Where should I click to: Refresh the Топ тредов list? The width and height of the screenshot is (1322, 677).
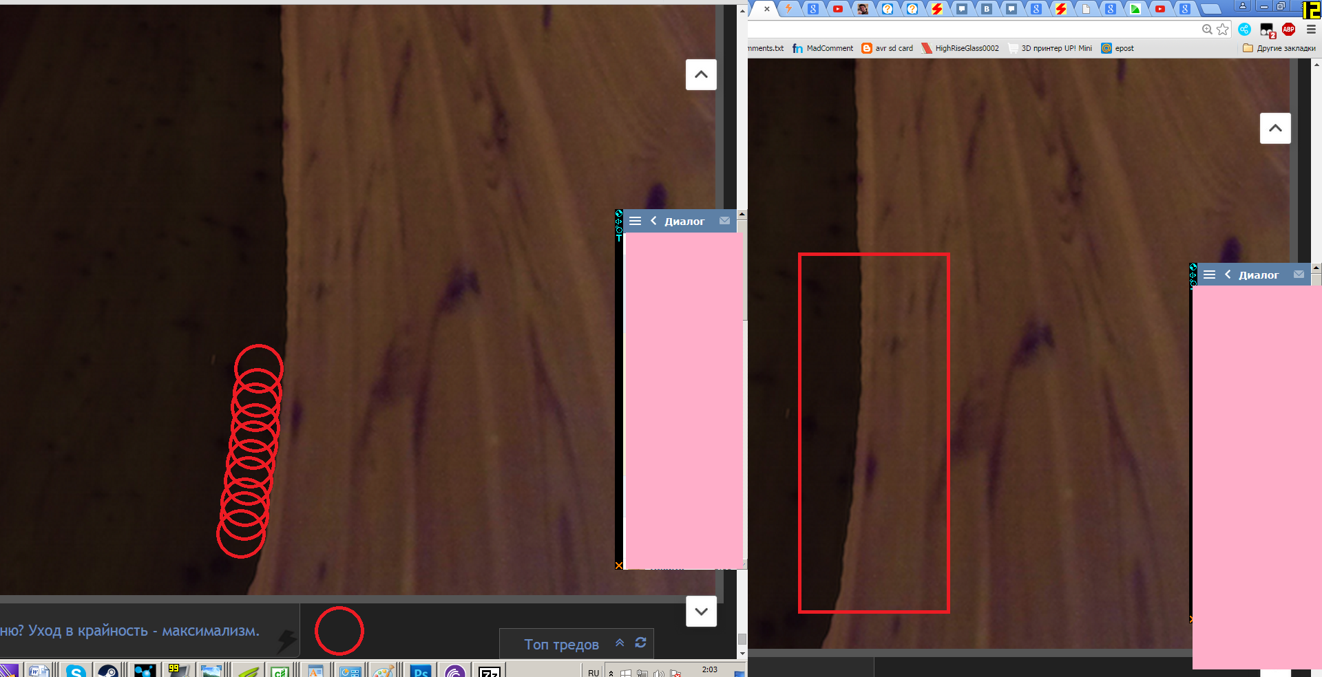click(x=640, y=643)
